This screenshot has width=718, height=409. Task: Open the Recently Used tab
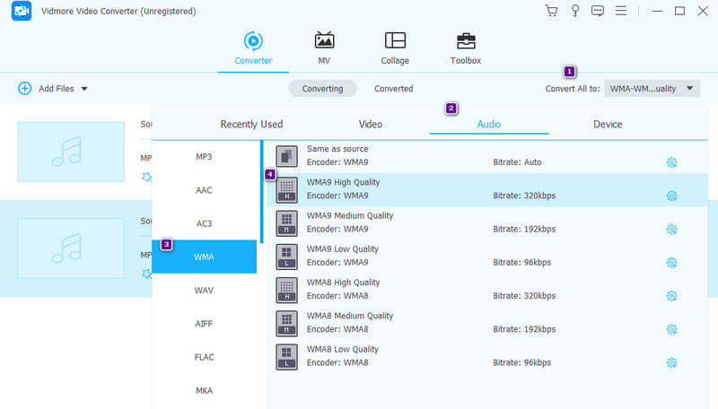click(251, 124)
